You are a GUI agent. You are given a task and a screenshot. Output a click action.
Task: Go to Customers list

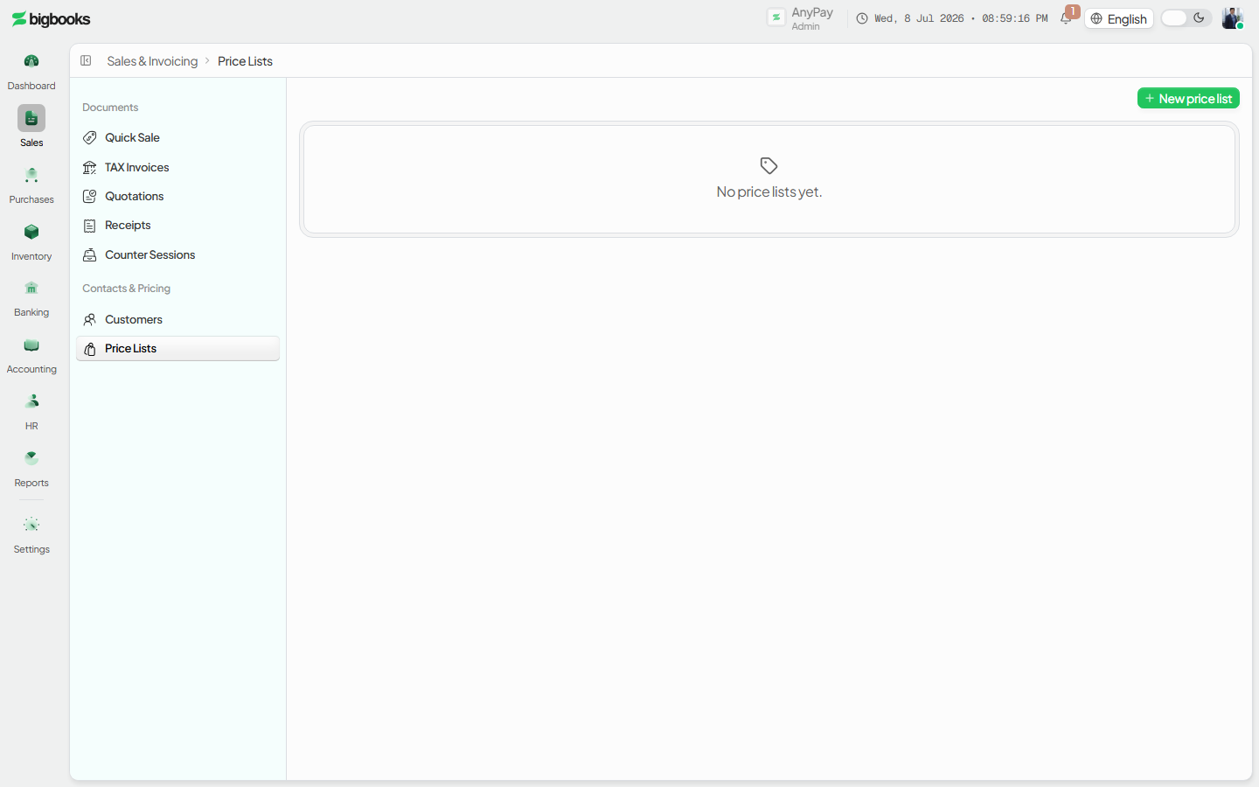click(x=178, y=319)
